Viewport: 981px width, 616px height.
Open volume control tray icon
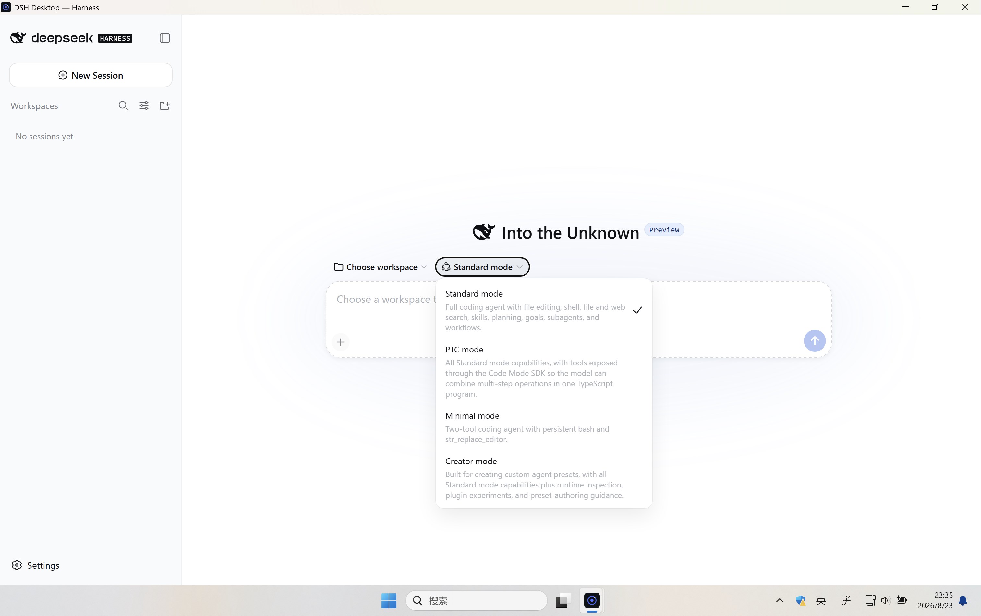[x=885, y=600]
